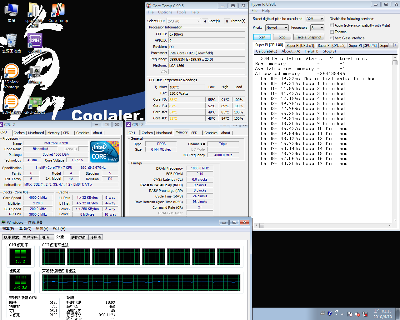Click the DRAM Frequency 1000.0 MHz value

[200, 168]
